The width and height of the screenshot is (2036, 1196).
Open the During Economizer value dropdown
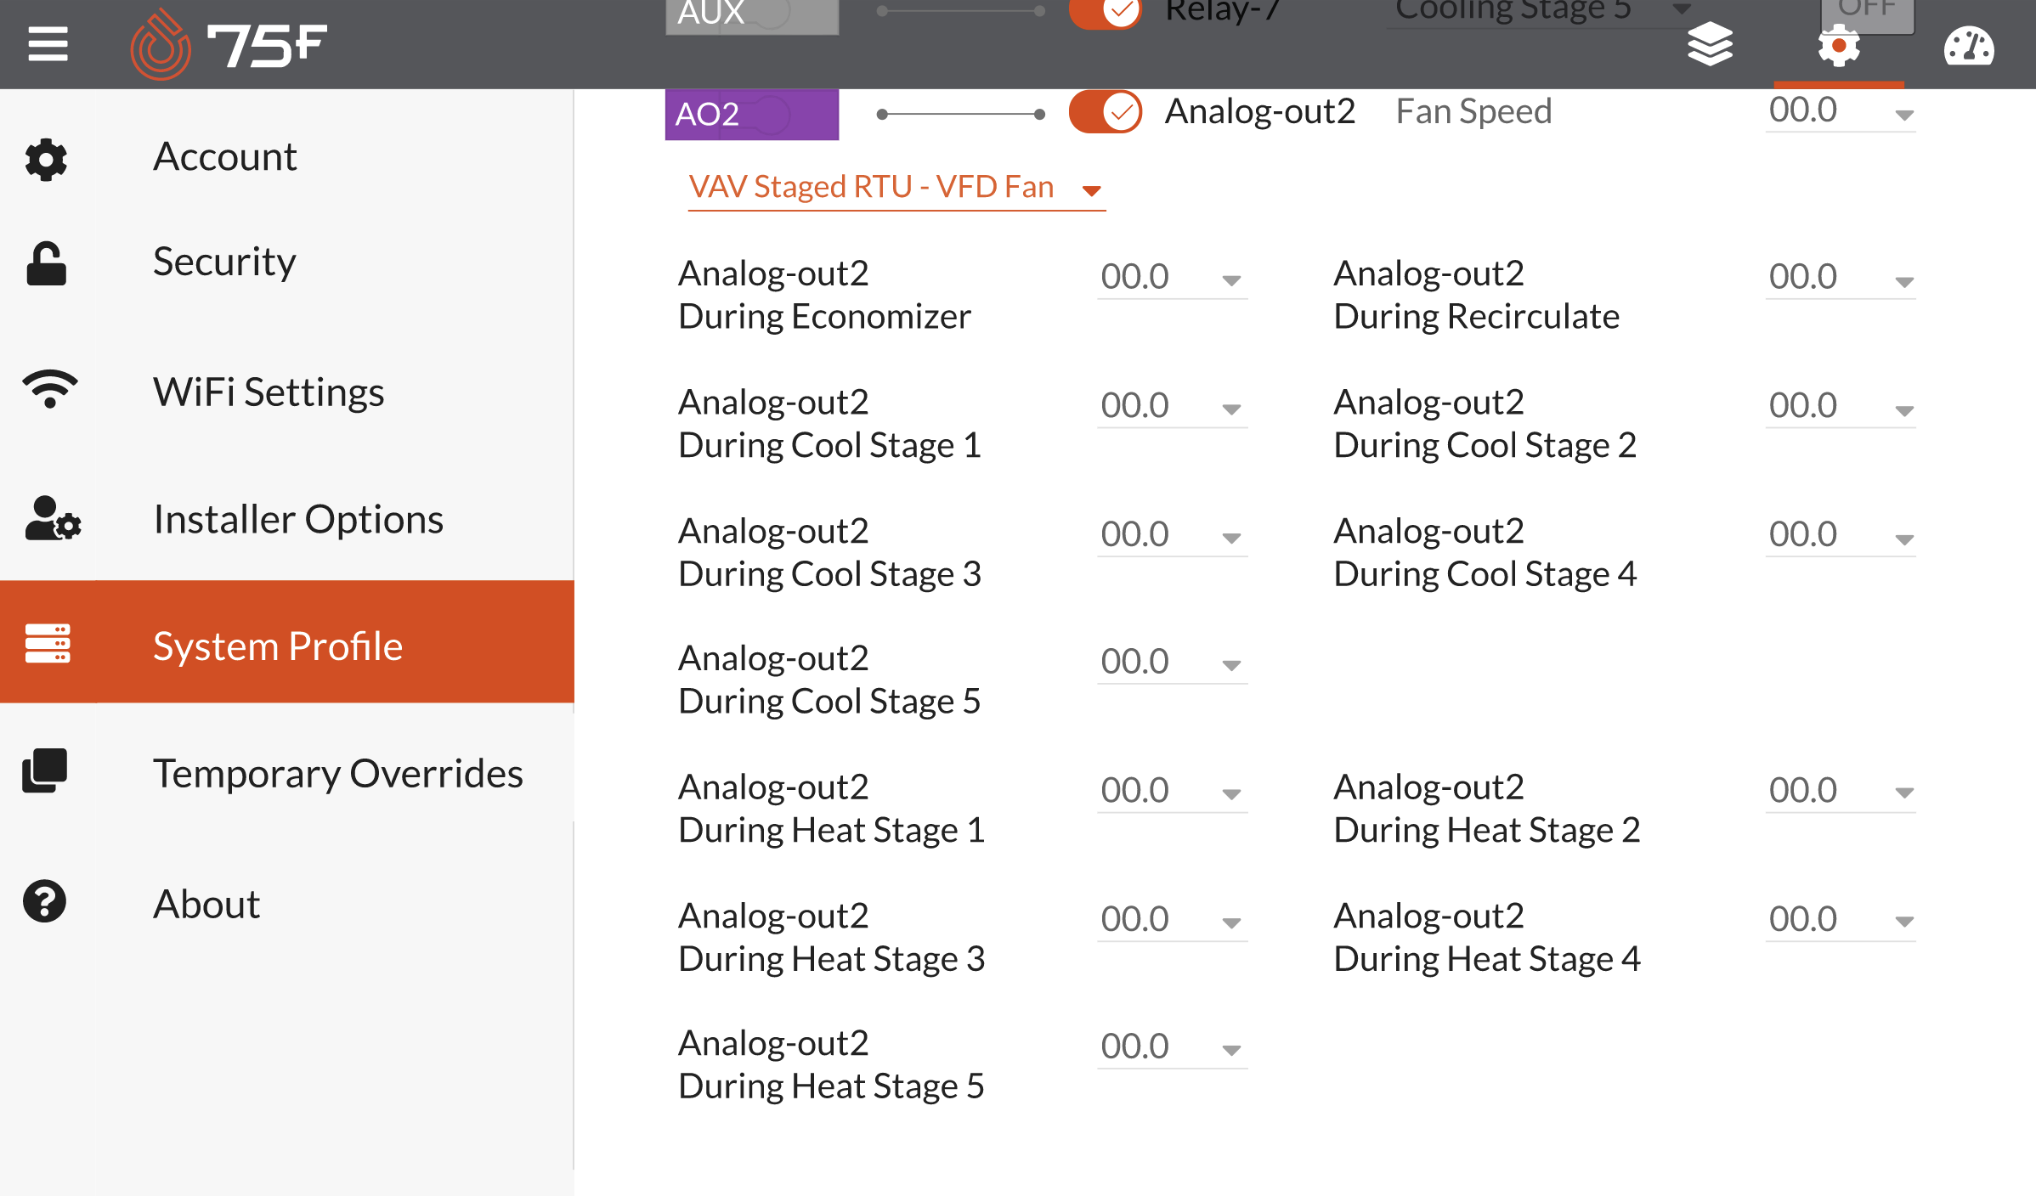[1171, 278]
